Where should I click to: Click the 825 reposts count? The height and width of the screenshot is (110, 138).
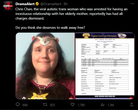coord(53,105)
